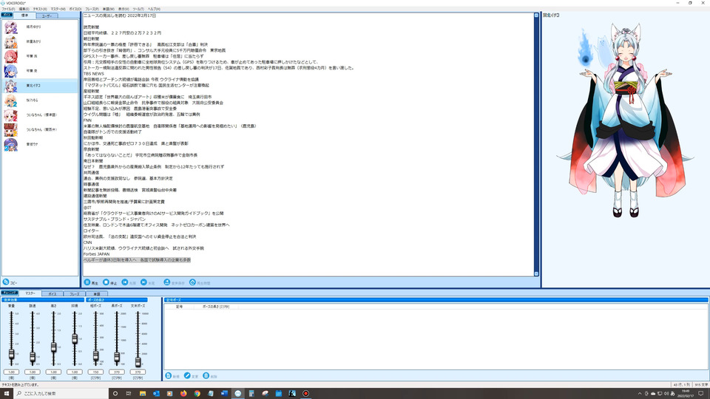The width and height of the screenshot is (710, 399).
Task: Open the Windows Start menu
Action: point(7,393)
